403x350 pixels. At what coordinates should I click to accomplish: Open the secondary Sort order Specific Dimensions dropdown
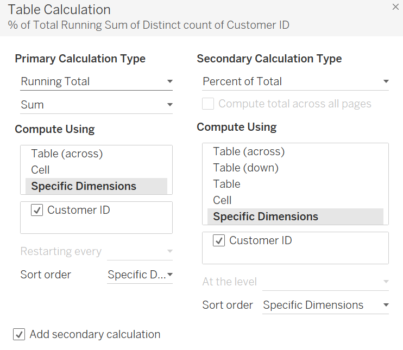[x=325, y=305]
